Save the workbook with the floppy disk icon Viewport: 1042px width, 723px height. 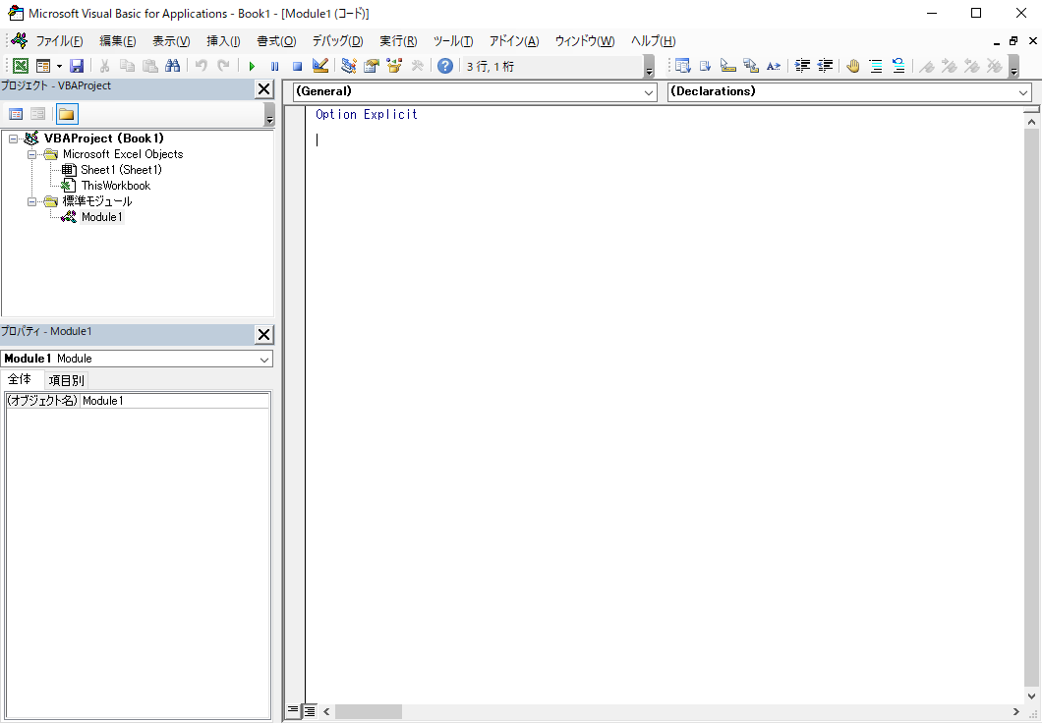(77, 66)
